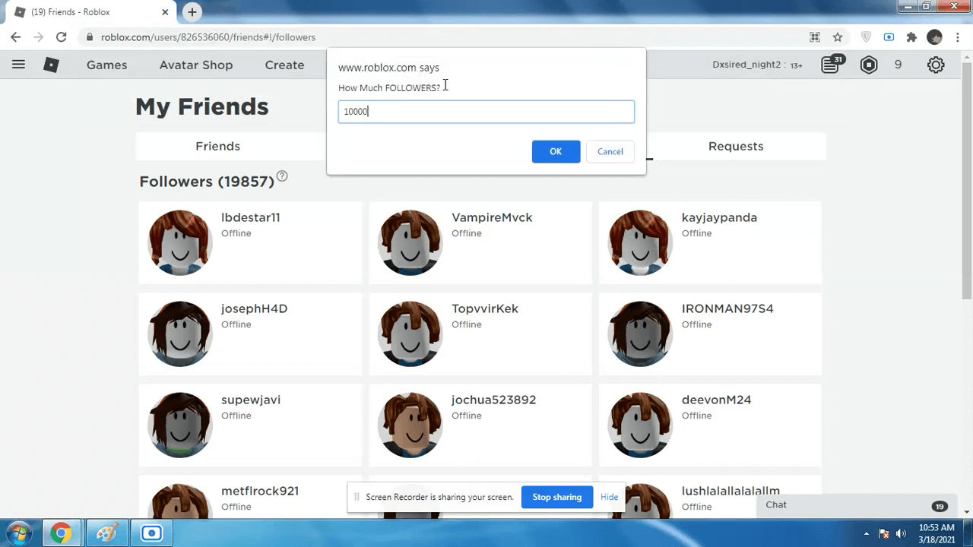Open jochua523892's profile link

point(493,400)
